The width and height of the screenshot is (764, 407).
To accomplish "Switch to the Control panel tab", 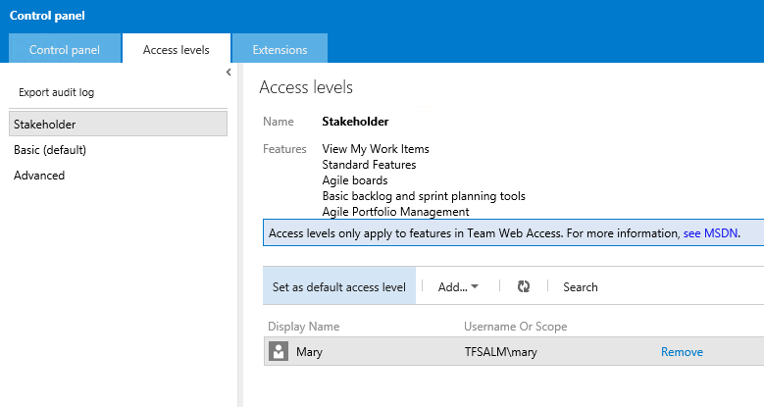I will [x=65, y=49].
